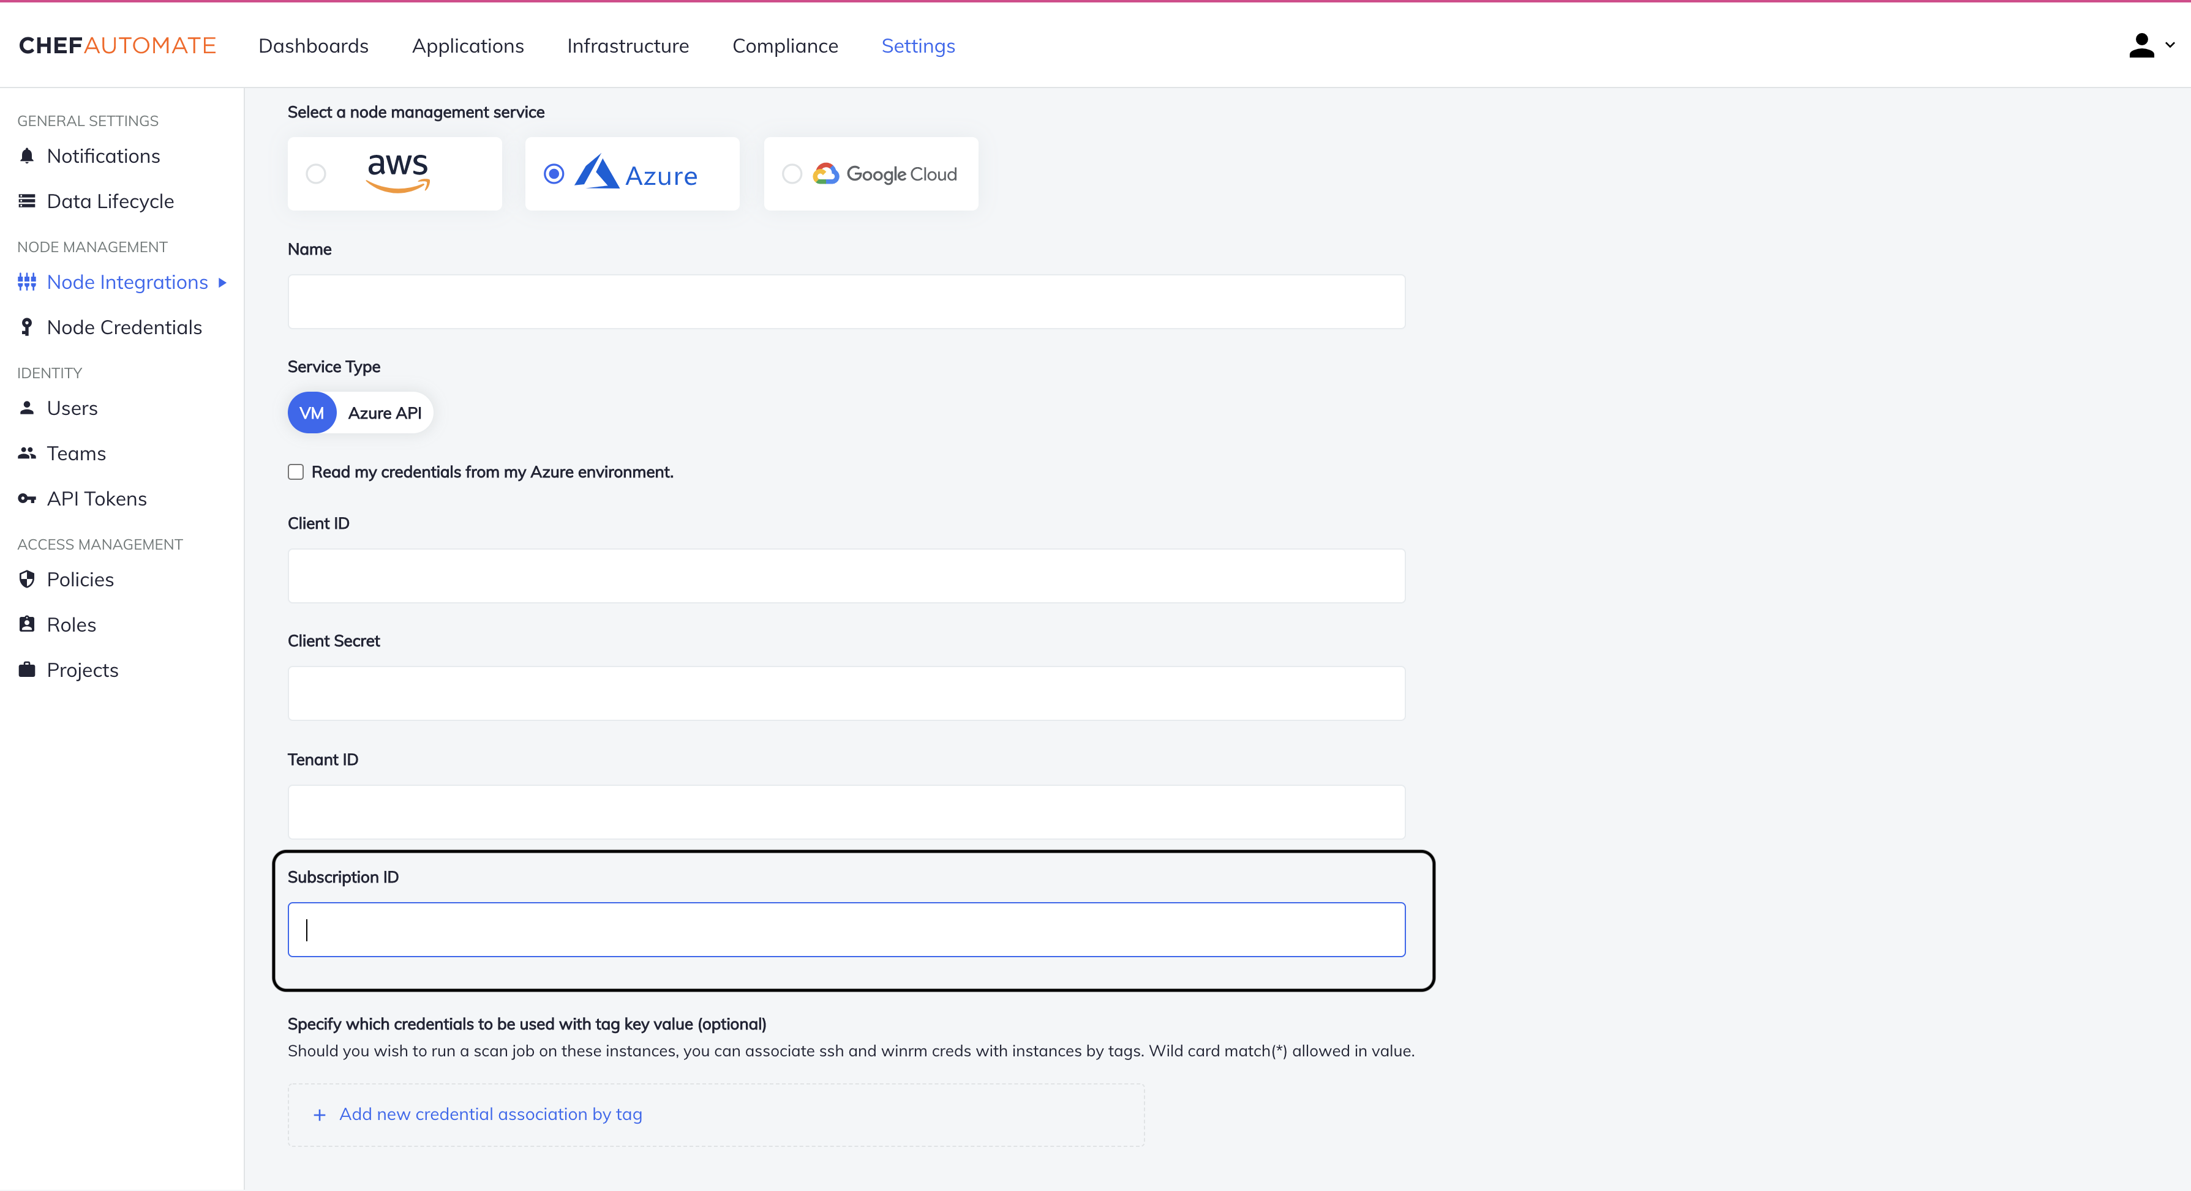Viewport: 2191px width, 1191px height.
Task: Open the user profile icon menu
Action: [2141, 46]
